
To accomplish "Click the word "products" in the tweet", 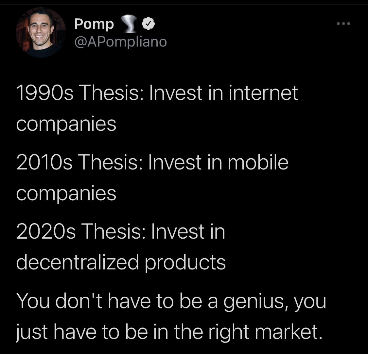I will click(x=185, y=263).
